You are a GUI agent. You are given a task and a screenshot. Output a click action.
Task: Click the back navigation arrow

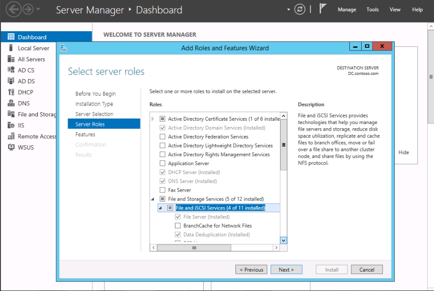13,9
